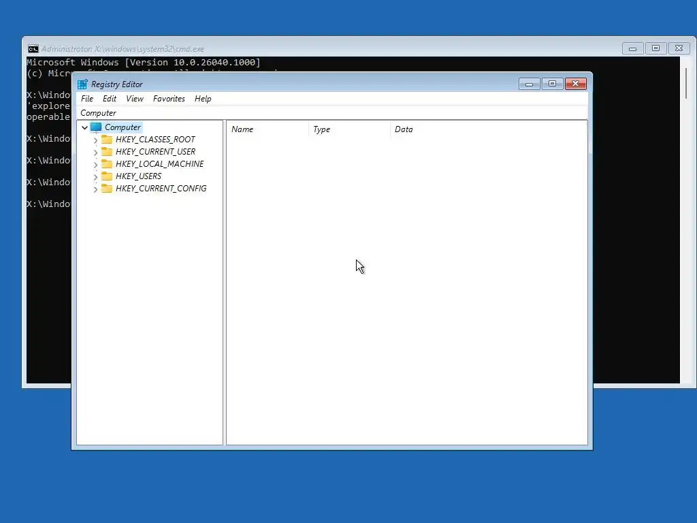Open the File menu in Registry Editor
The image size is (697, 523).
point(87,99)
